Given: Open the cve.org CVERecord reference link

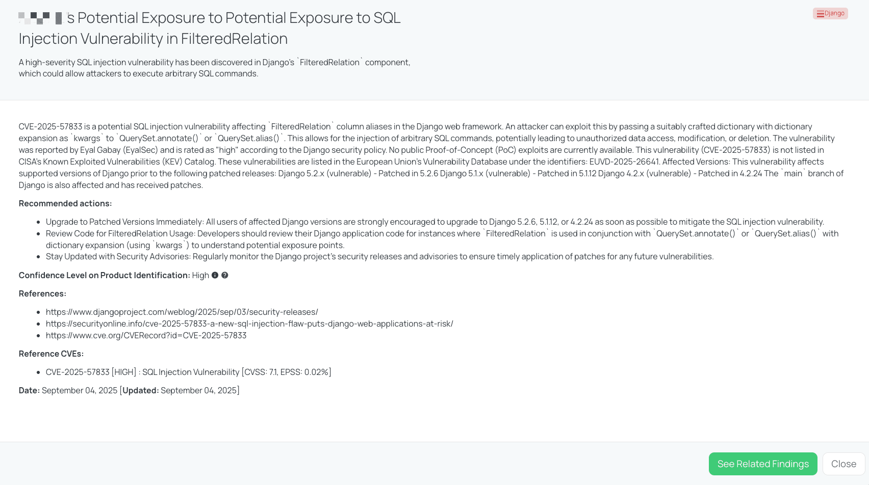Looking at the screenshot, I should click(146, 335).
